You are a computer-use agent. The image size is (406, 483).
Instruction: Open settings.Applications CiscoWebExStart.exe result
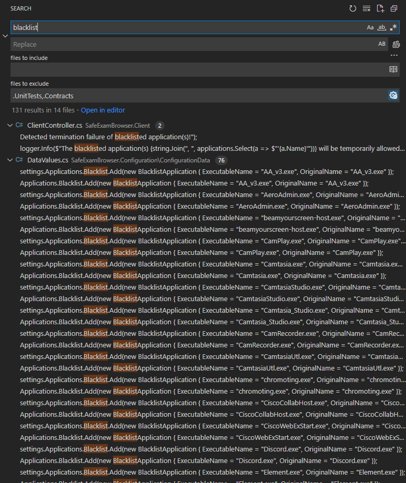coord(212,426)
